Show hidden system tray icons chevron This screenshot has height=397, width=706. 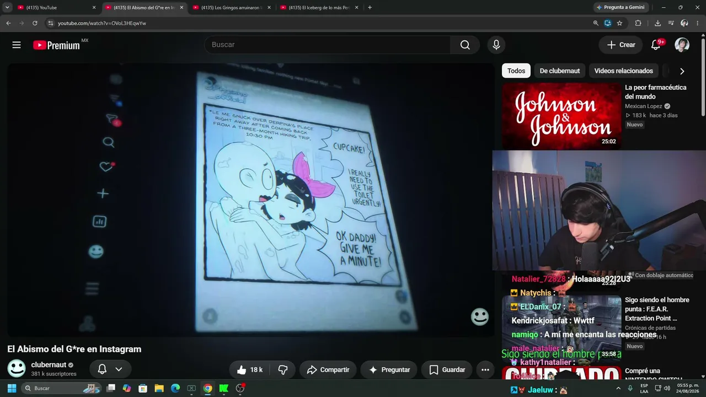pos(618,388)
